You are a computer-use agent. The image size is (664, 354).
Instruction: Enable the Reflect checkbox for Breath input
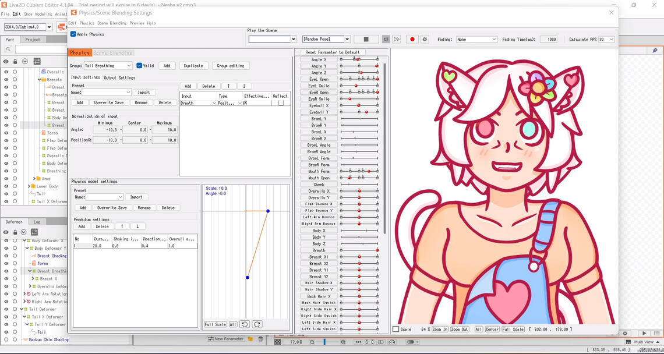point(281,103)
